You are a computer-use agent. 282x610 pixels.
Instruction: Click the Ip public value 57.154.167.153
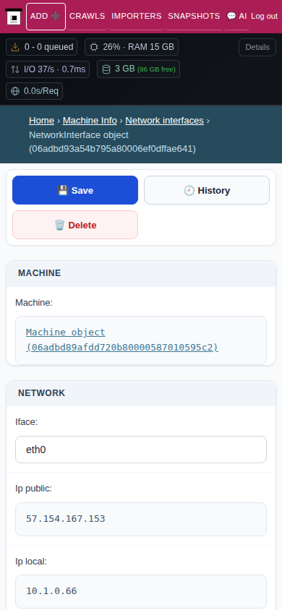point(65,519)
